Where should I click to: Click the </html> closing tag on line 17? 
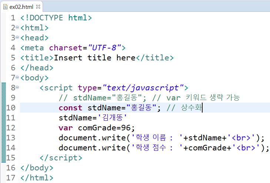[x=37, y=178]
